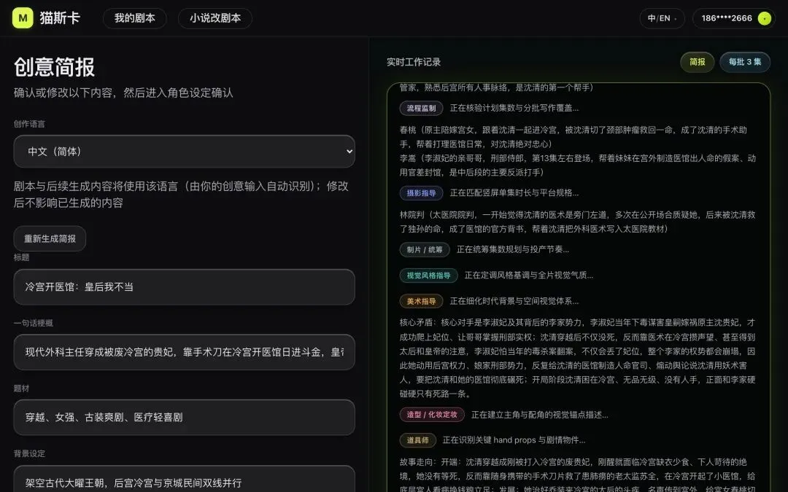This screenshot has width=788, height=492.
Task: Click status text 正在建立主角与配角的视觉锚点描述
Action: coord(540,415)
